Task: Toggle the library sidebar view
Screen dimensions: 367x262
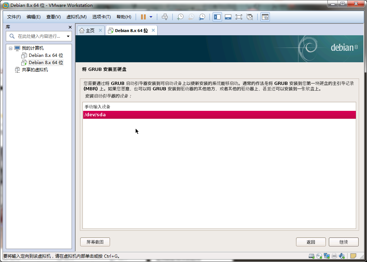Action: (x=217, y=17)
